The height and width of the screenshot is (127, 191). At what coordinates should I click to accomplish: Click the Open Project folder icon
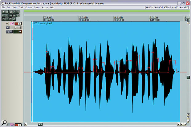click(x=7, y=12)
